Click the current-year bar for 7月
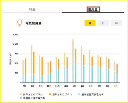Screen dimensions: 128x103 pos(26,70)
